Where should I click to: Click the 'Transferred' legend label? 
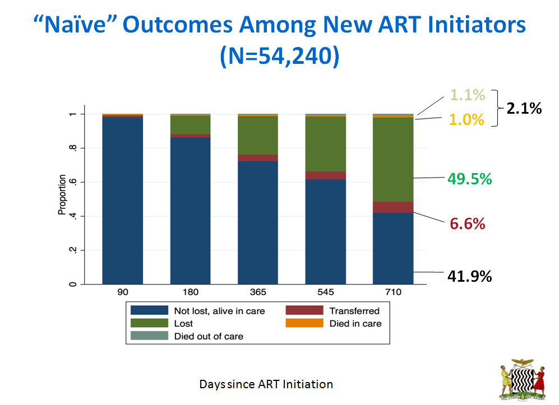354,311
